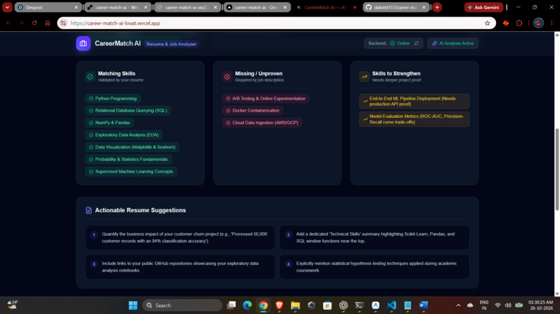Click suggestion 2 about Technical Skills summary

(x=374, y=237)
